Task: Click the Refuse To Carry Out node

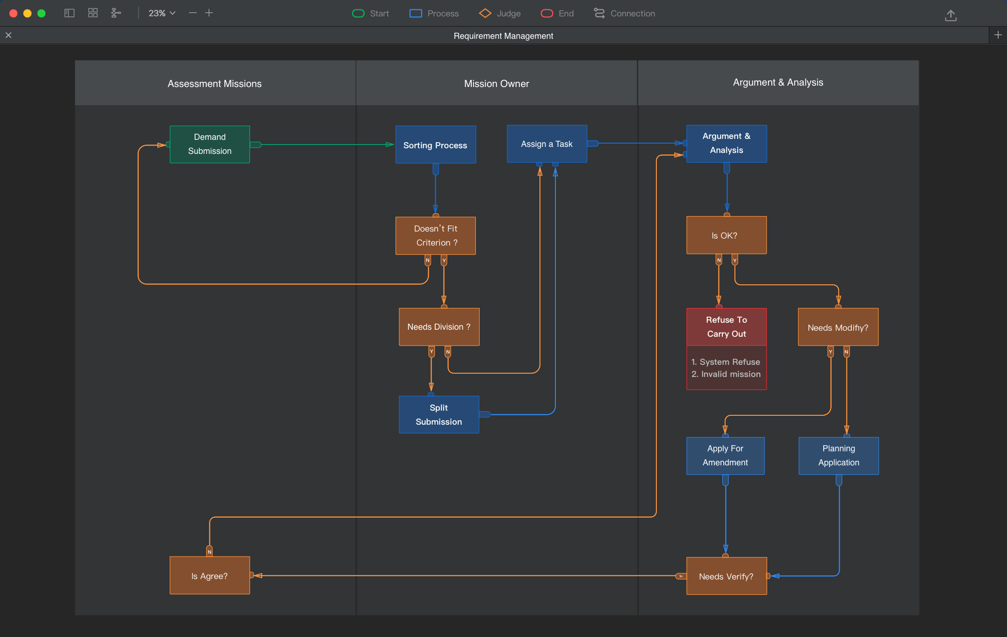Action: (726, 326)
